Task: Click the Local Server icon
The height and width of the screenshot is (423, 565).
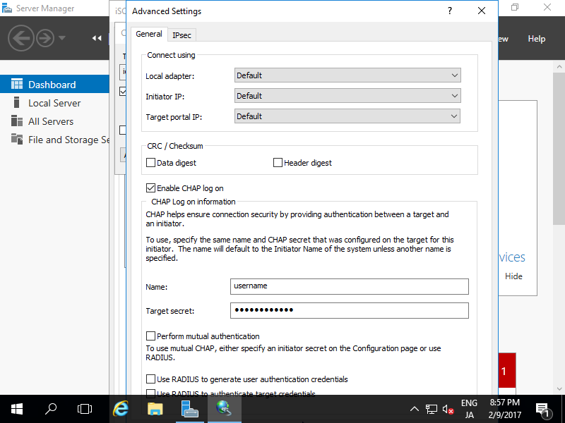Action: pyautogui.click(x=16, y=102)
